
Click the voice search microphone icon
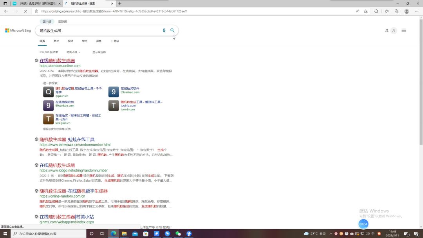(164, 31)
